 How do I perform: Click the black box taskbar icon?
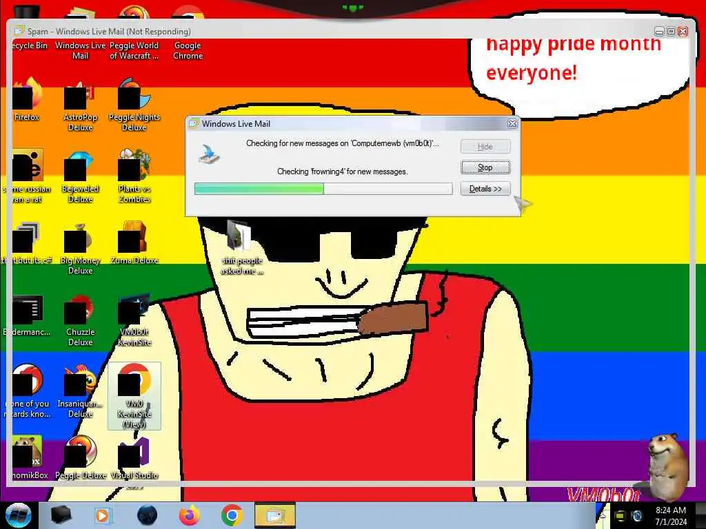tap(61, 515)
